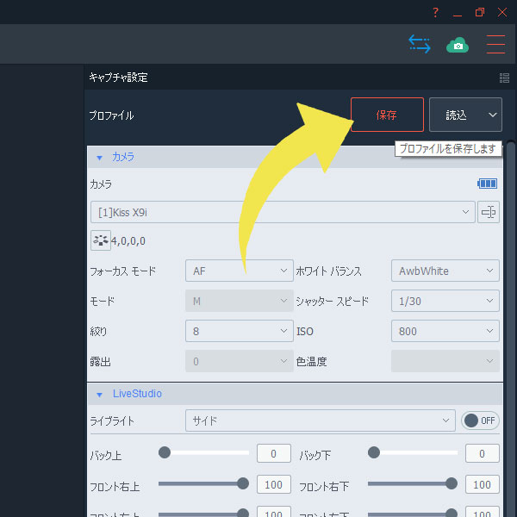Click the blue transfer arrows icon
This screenshot has height=517, width=517.
tap(420, 44)
